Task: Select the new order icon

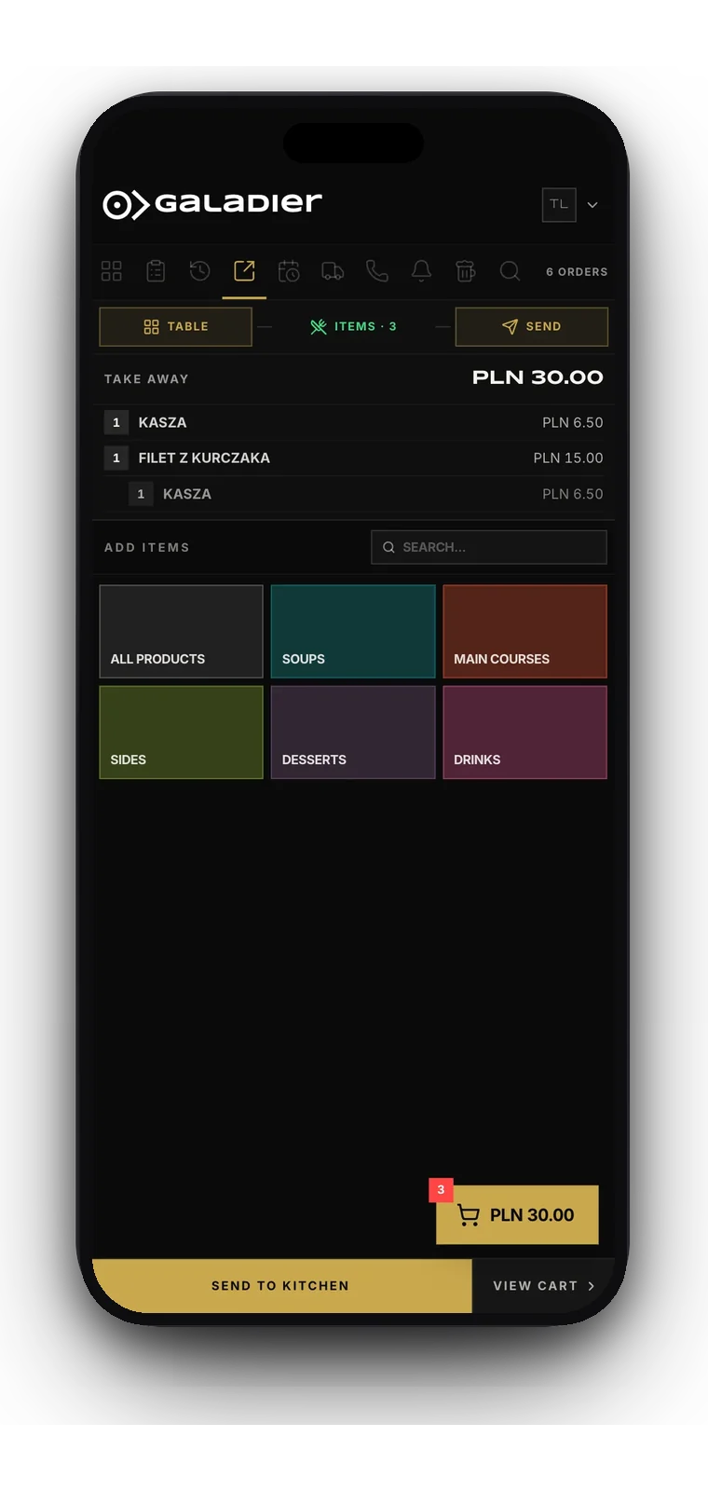Action: [244, 271]
